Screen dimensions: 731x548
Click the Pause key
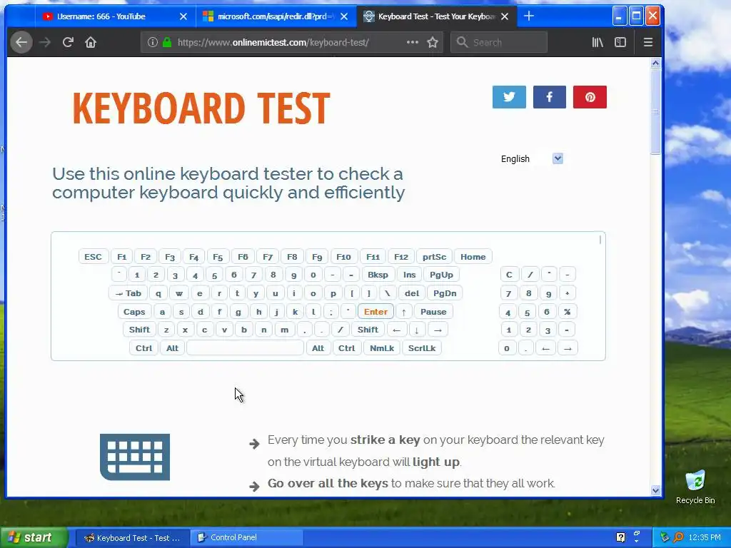point(433,312)
